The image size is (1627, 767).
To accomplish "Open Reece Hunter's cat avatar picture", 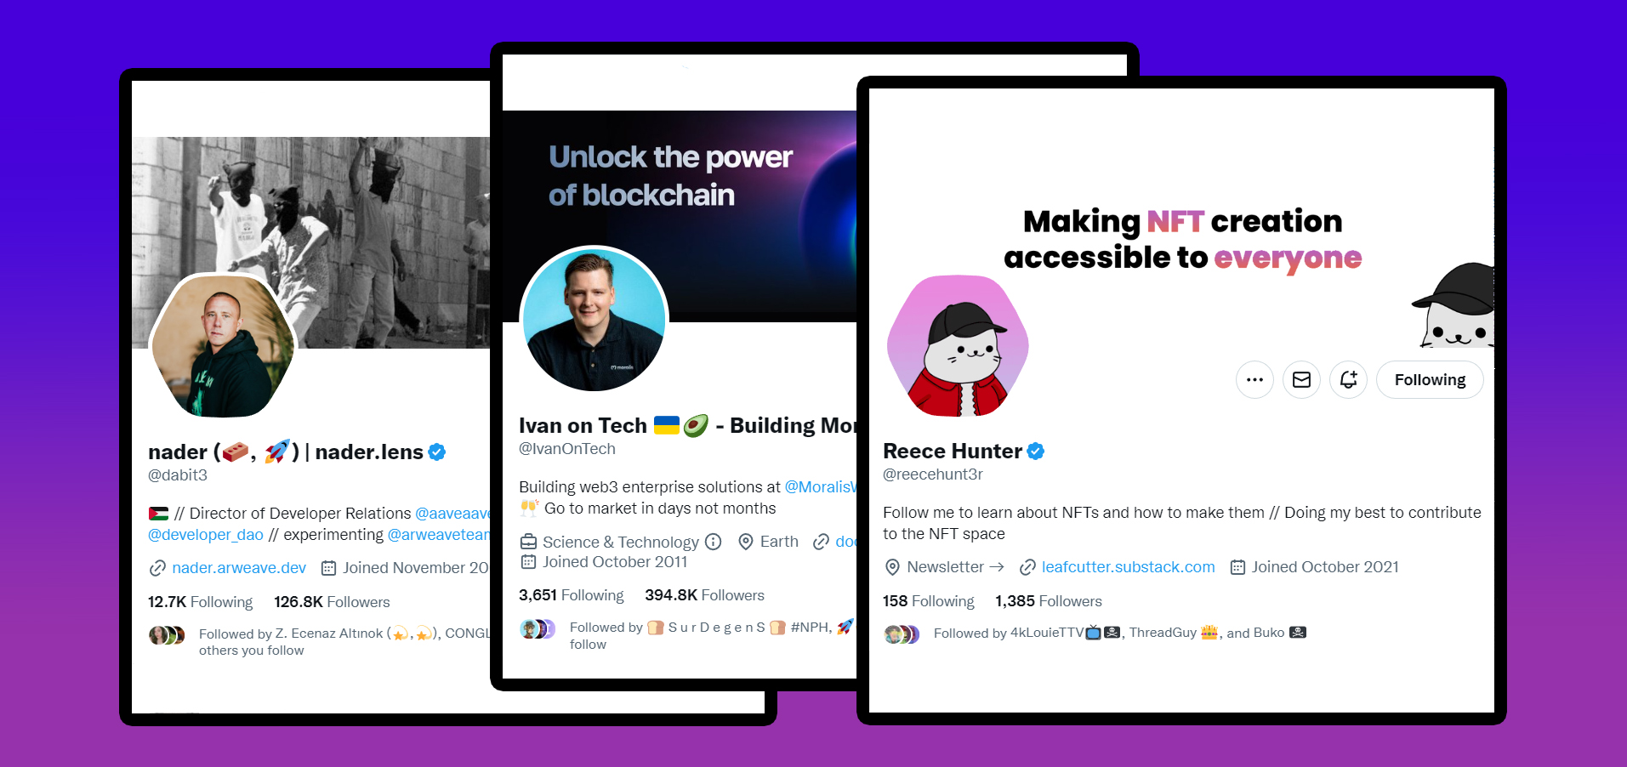I will click(959, 346).
